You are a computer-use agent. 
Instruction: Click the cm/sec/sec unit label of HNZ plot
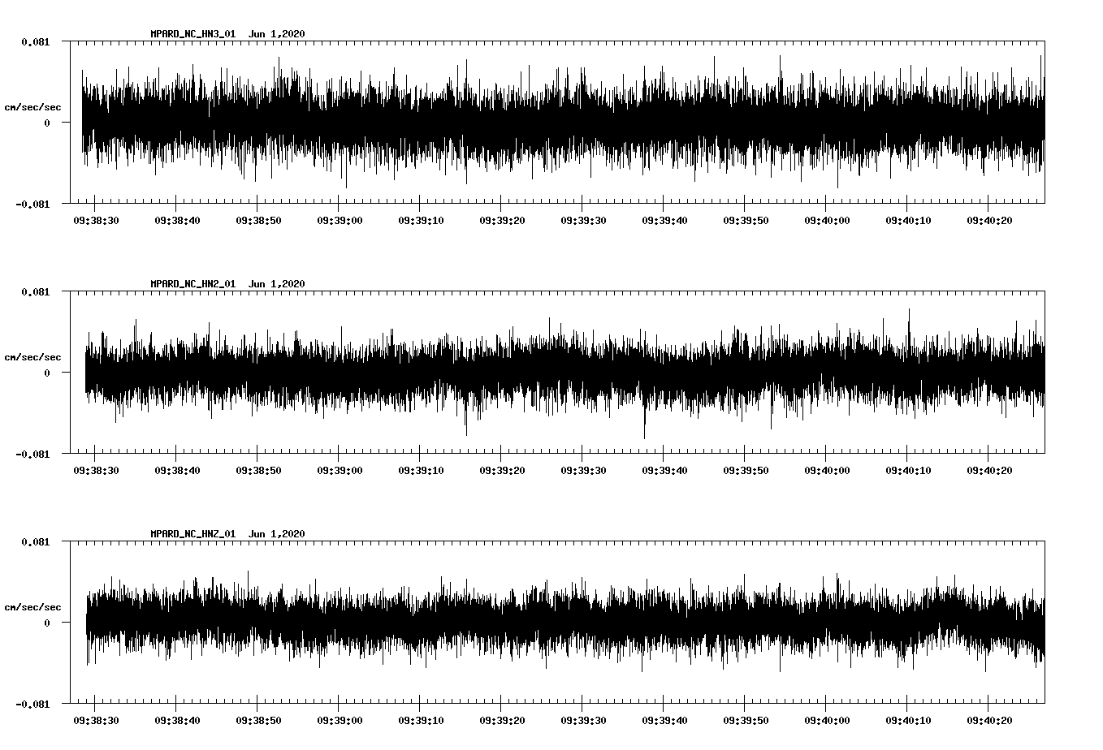click(32, 607)
